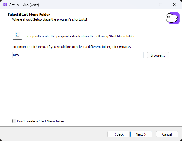Click the Start Menu folder list icon
The width and height of the screenshot is (182, 141).
coord(17,36)
